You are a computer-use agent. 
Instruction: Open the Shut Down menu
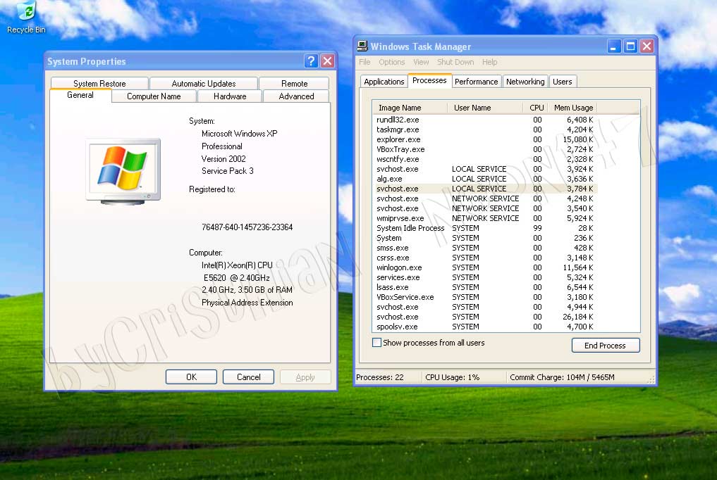(455, 62)
